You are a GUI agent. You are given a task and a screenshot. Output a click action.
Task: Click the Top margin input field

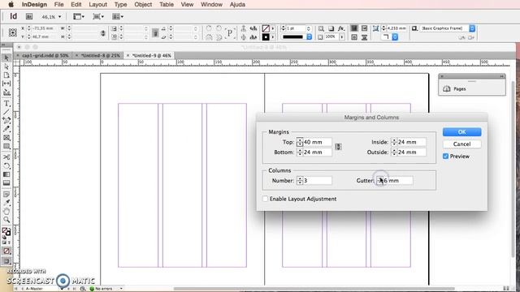318,142
